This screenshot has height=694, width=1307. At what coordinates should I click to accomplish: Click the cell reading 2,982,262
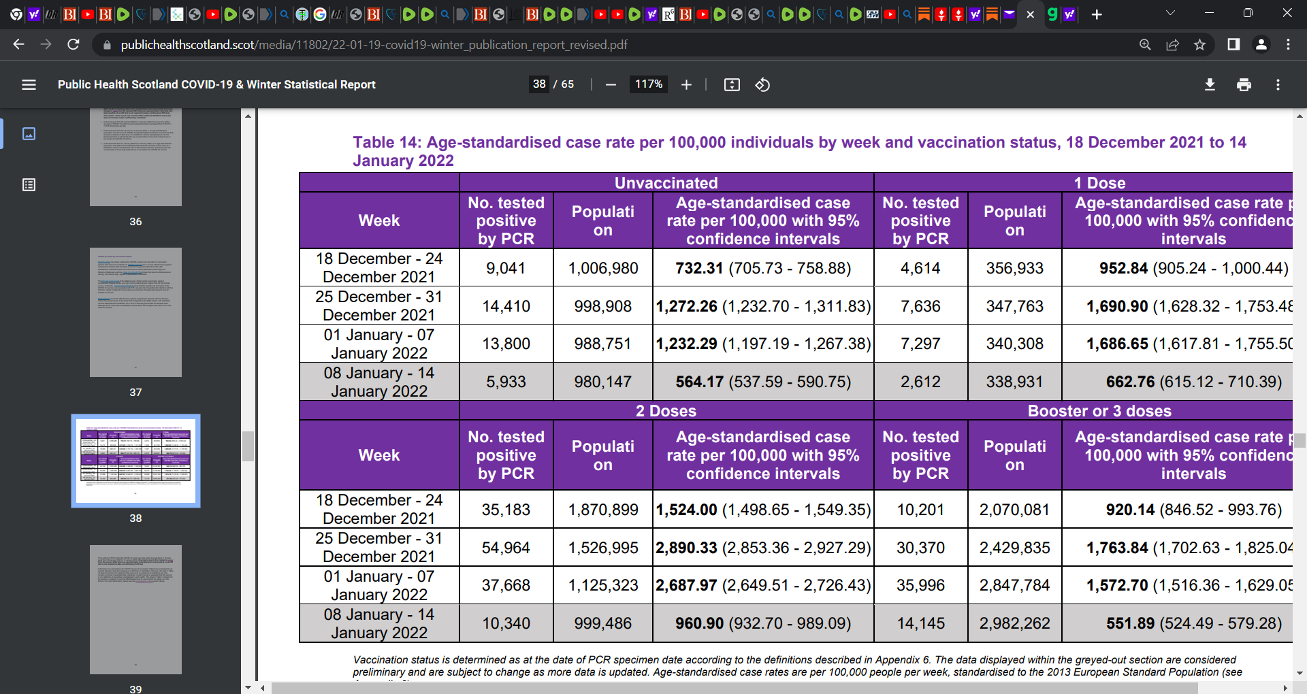coord(1014,623)
